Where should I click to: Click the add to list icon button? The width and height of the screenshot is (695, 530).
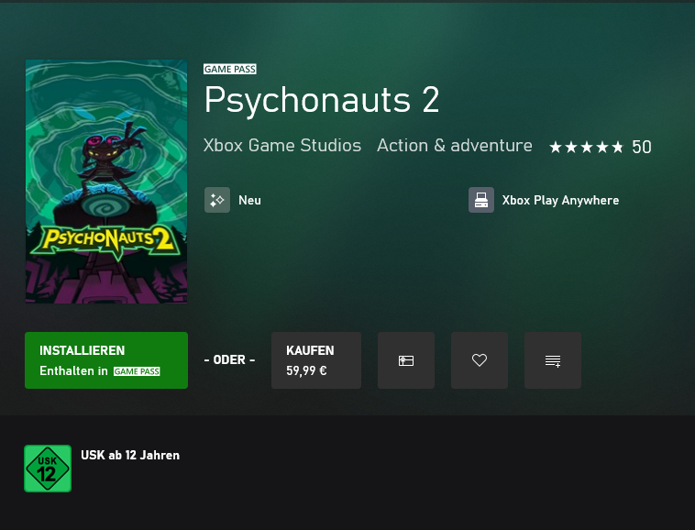[553, 360]
